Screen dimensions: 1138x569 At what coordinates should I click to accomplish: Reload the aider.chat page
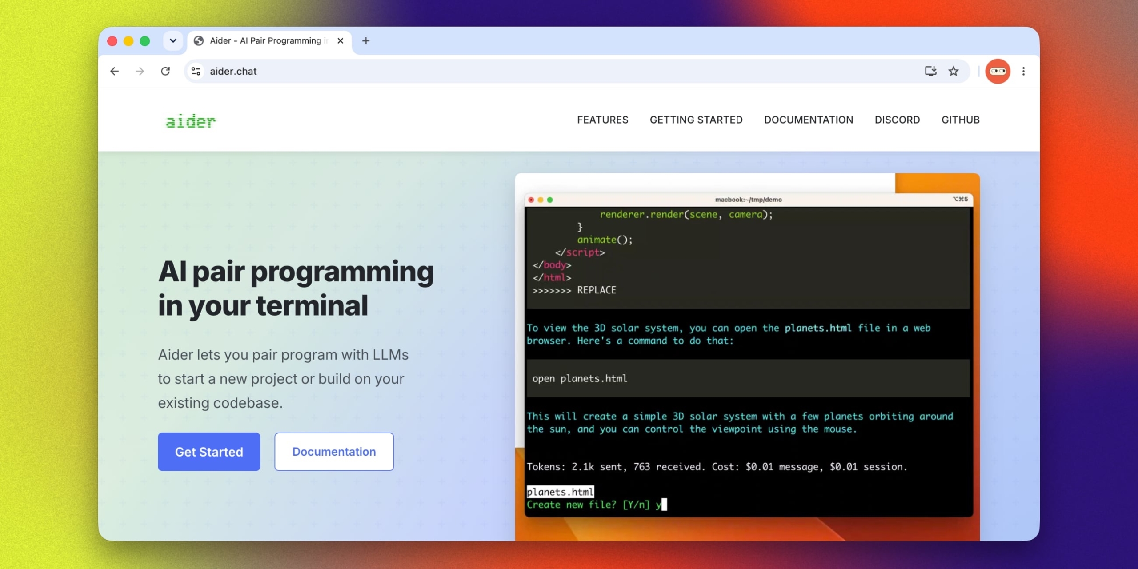[165, 71]
